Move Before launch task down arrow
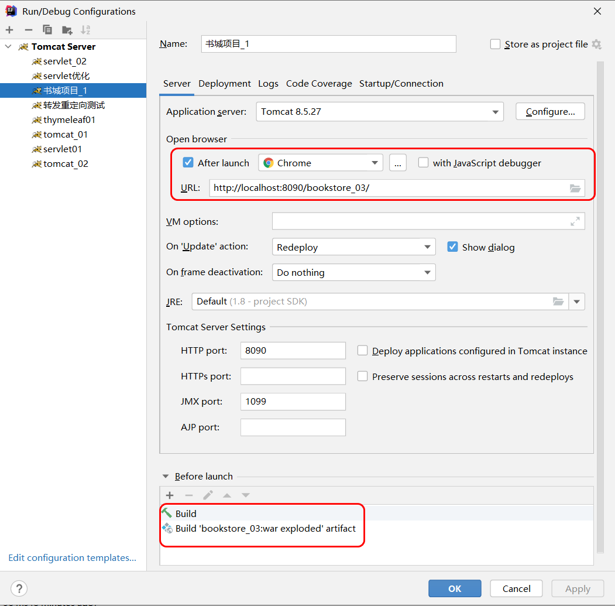The width and height of the screenshot is (615, 606). [246, 495]
